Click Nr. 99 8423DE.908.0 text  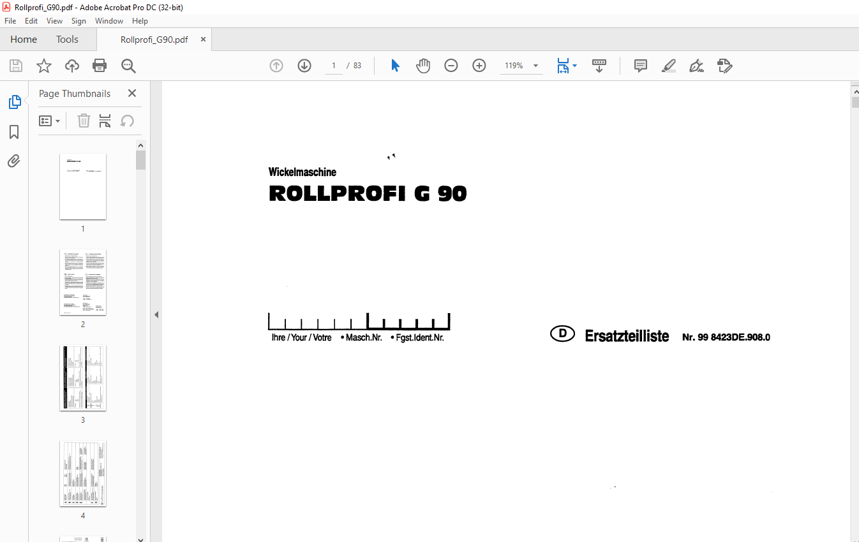click(x=726, y=337)
